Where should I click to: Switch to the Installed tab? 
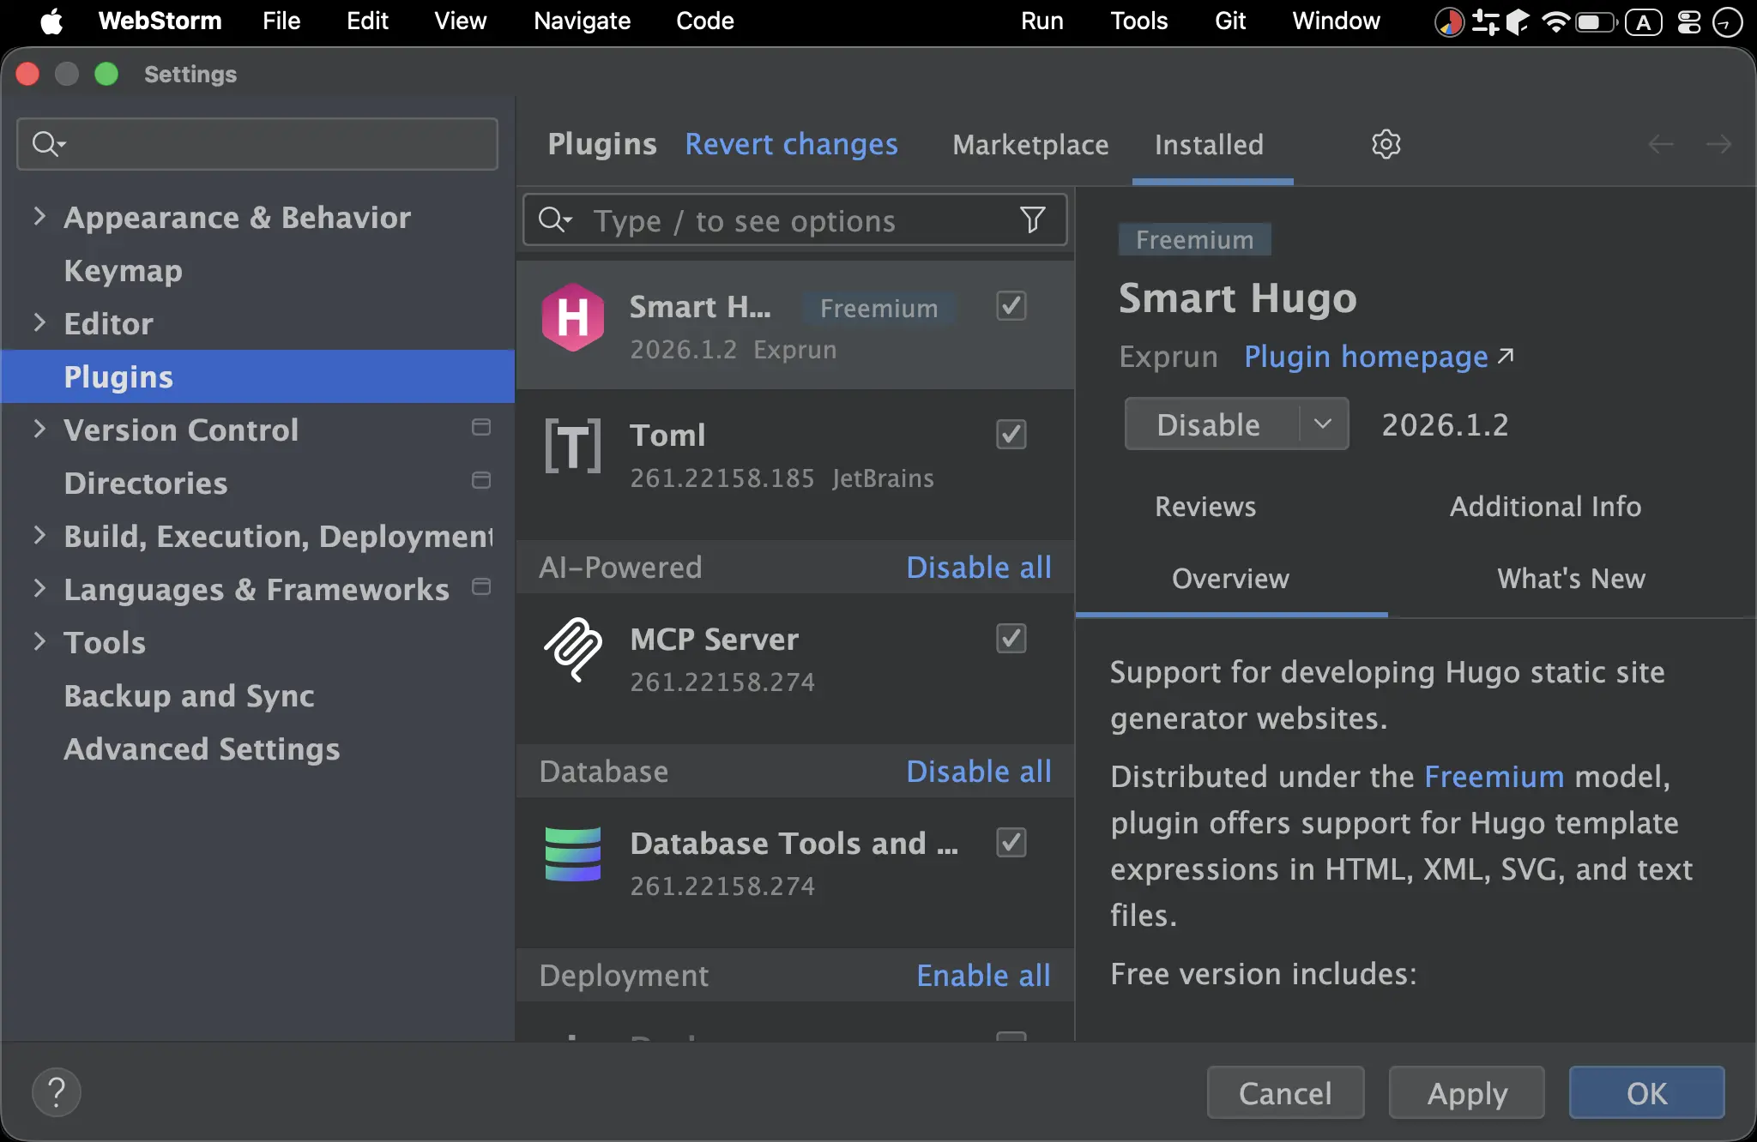click(x=1209, y=144)
